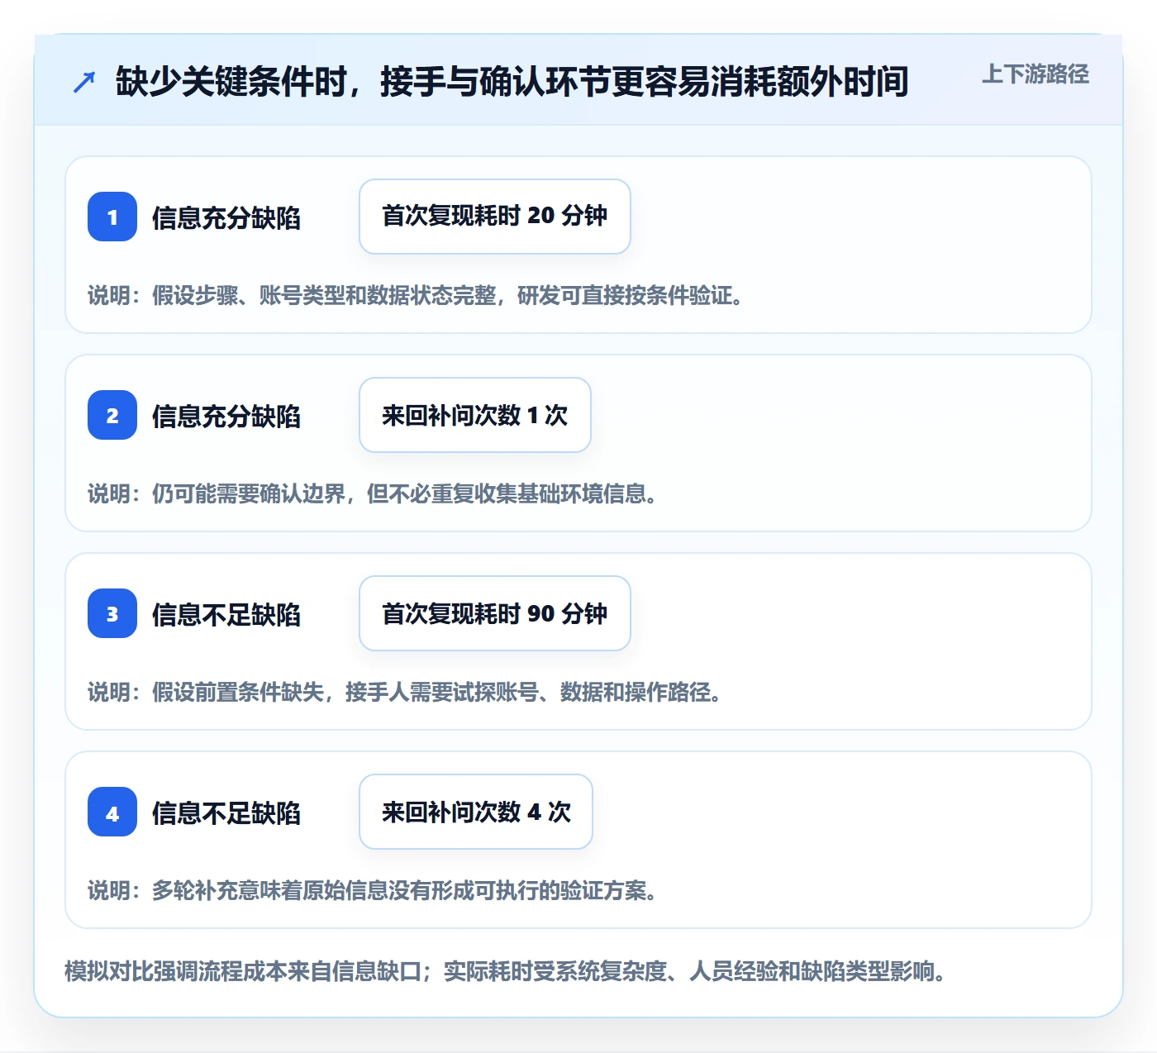This screenshot has width=1157, height=1053.
Task: Select the 首次复现耗时 90 分钟 pill
Action: point(495,613)
